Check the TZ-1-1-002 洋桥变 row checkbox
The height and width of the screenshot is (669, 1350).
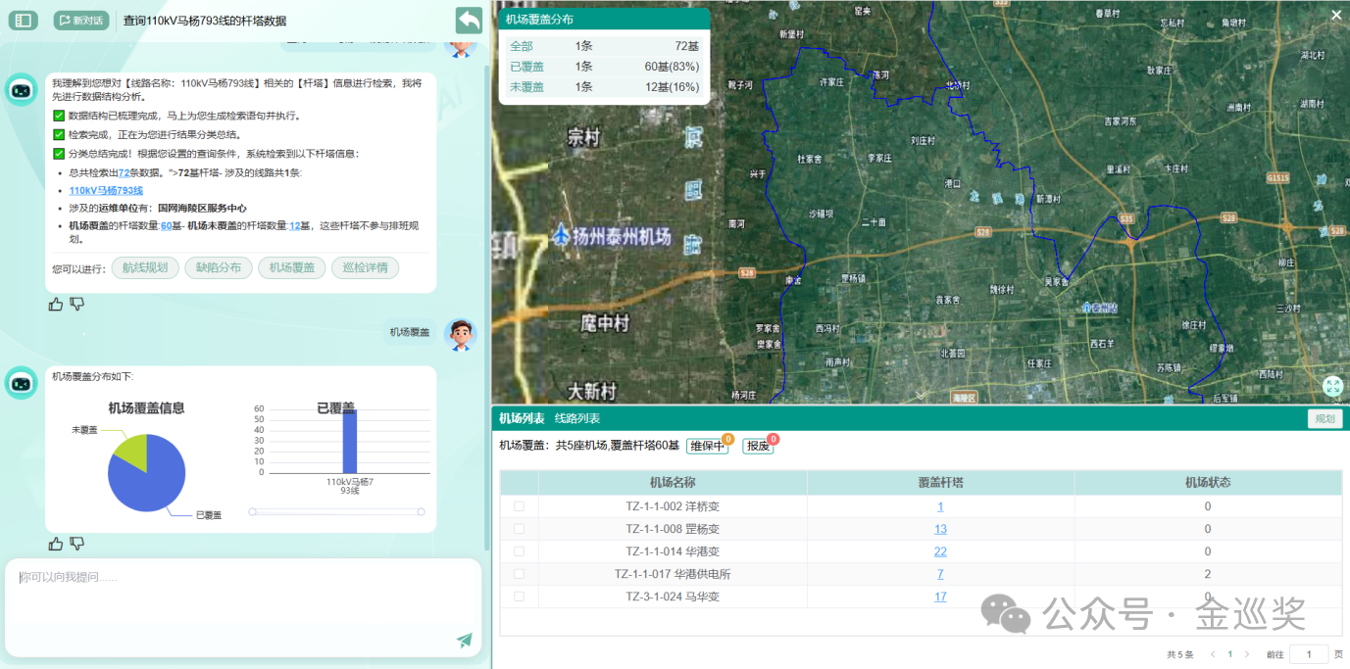[520, 506]
